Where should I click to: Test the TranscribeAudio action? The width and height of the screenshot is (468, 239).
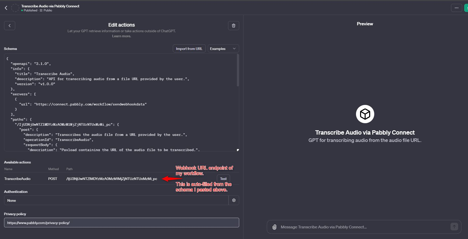coord(223,179)
